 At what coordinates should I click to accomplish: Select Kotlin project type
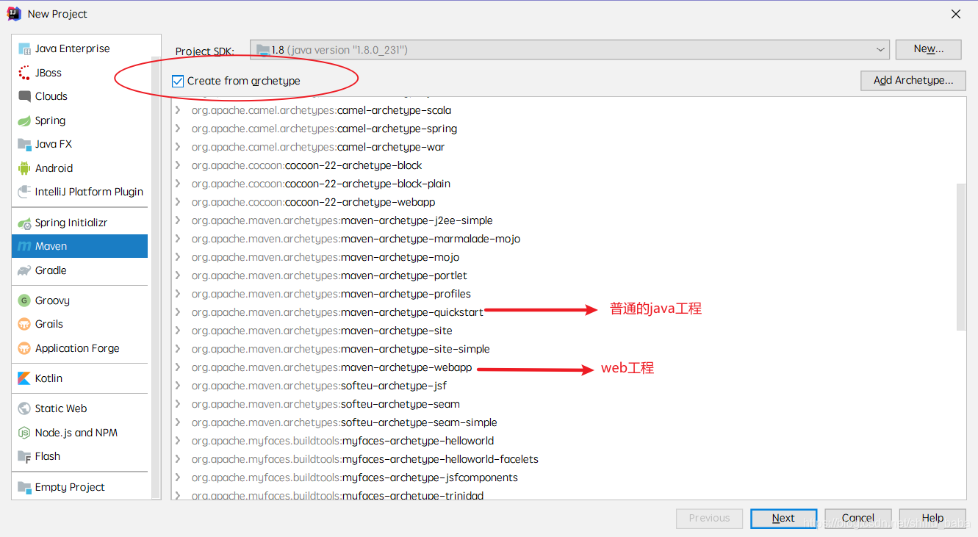coord(79,378)
